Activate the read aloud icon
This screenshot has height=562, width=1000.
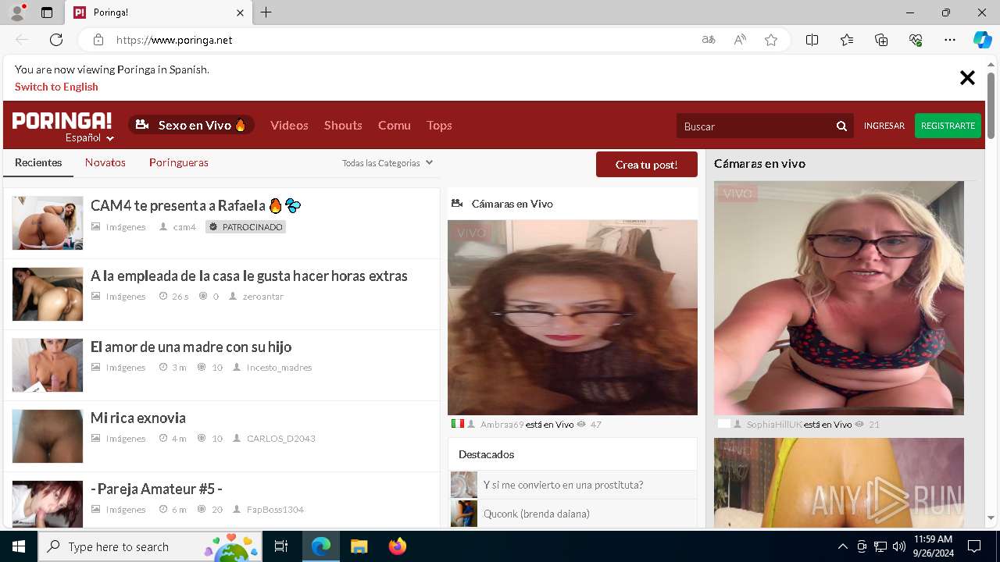point(740,40)
